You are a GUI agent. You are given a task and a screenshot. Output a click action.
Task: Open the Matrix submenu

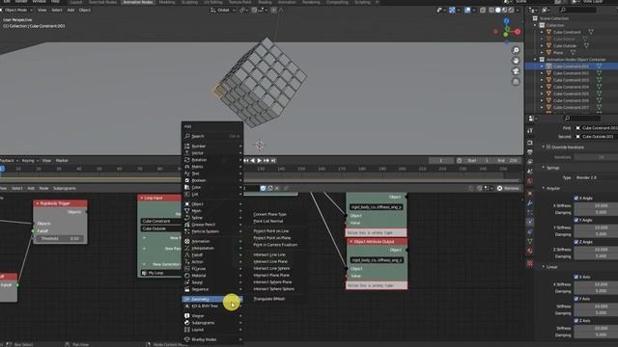pyautogui.click(x=212, y=167)
